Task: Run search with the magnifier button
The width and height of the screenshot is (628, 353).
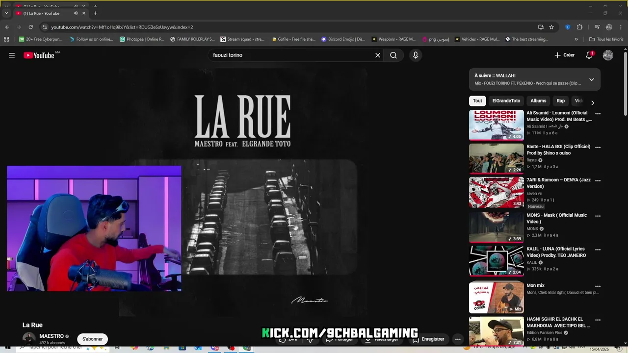Action: pyautogui.click(x=393, y=55)
